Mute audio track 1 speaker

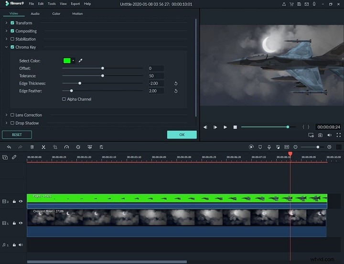21,245
